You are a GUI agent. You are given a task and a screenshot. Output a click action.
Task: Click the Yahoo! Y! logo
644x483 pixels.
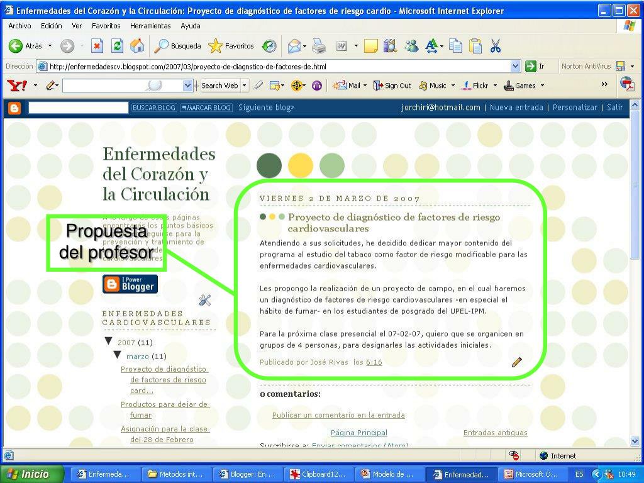(x=17, y=86)
